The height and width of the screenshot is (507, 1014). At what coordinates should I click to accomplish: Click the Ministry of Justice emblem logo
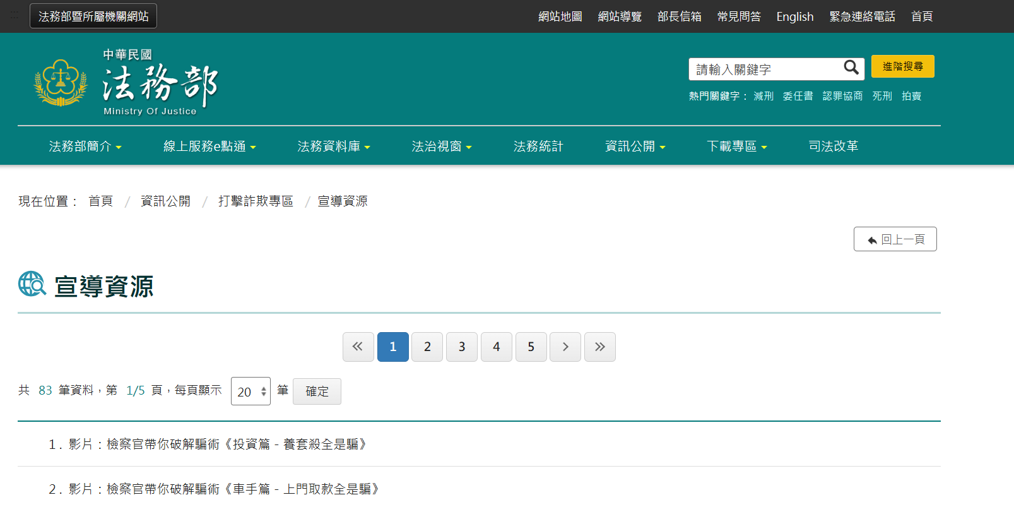pyautogui.click(x=61, y=83)
